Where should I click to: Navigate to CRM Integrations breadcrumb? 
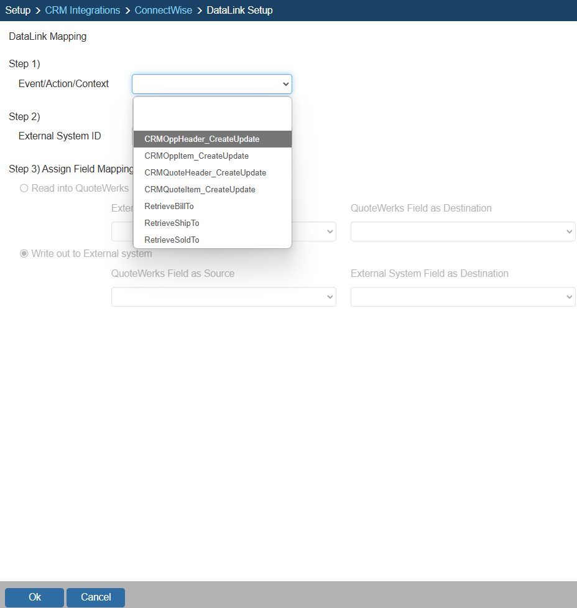coord(83,10)
